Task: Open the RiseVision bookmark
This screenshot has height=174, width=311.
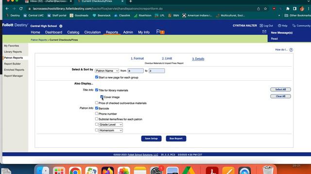Action: coord(142,15)
